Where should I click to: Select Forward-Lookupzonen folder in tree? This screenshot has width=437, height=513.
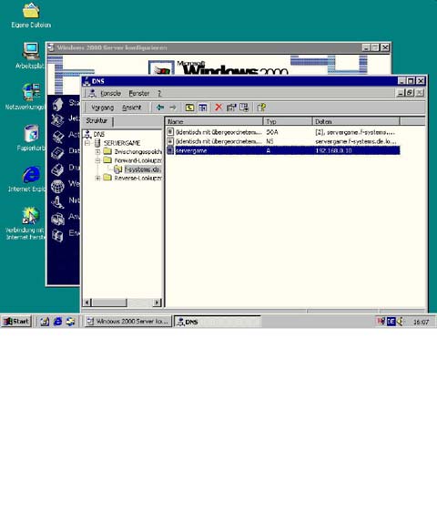tap(137, 160)
